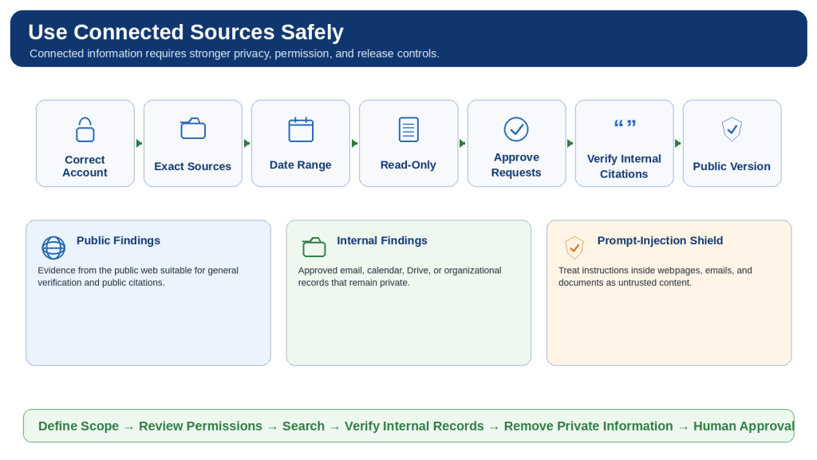Screen dimensions: 817x460
Task: Click the quotation marks icon above Verify Internal Citations
Action: pos(625,124)
